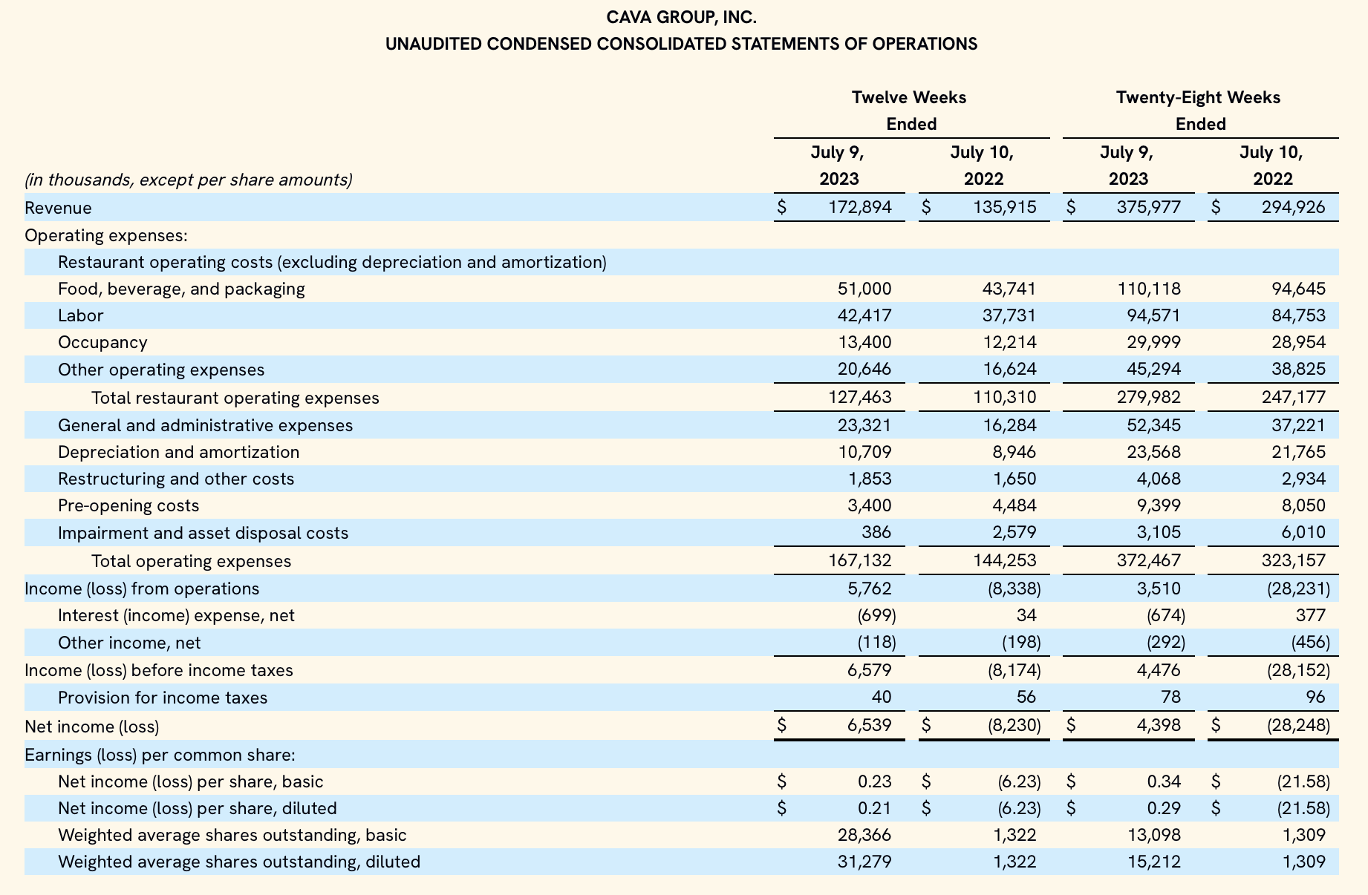Screen dimensions: 1368x895
Task: Click 'Income (loss) from operations' label
Action: pos(142,589)
